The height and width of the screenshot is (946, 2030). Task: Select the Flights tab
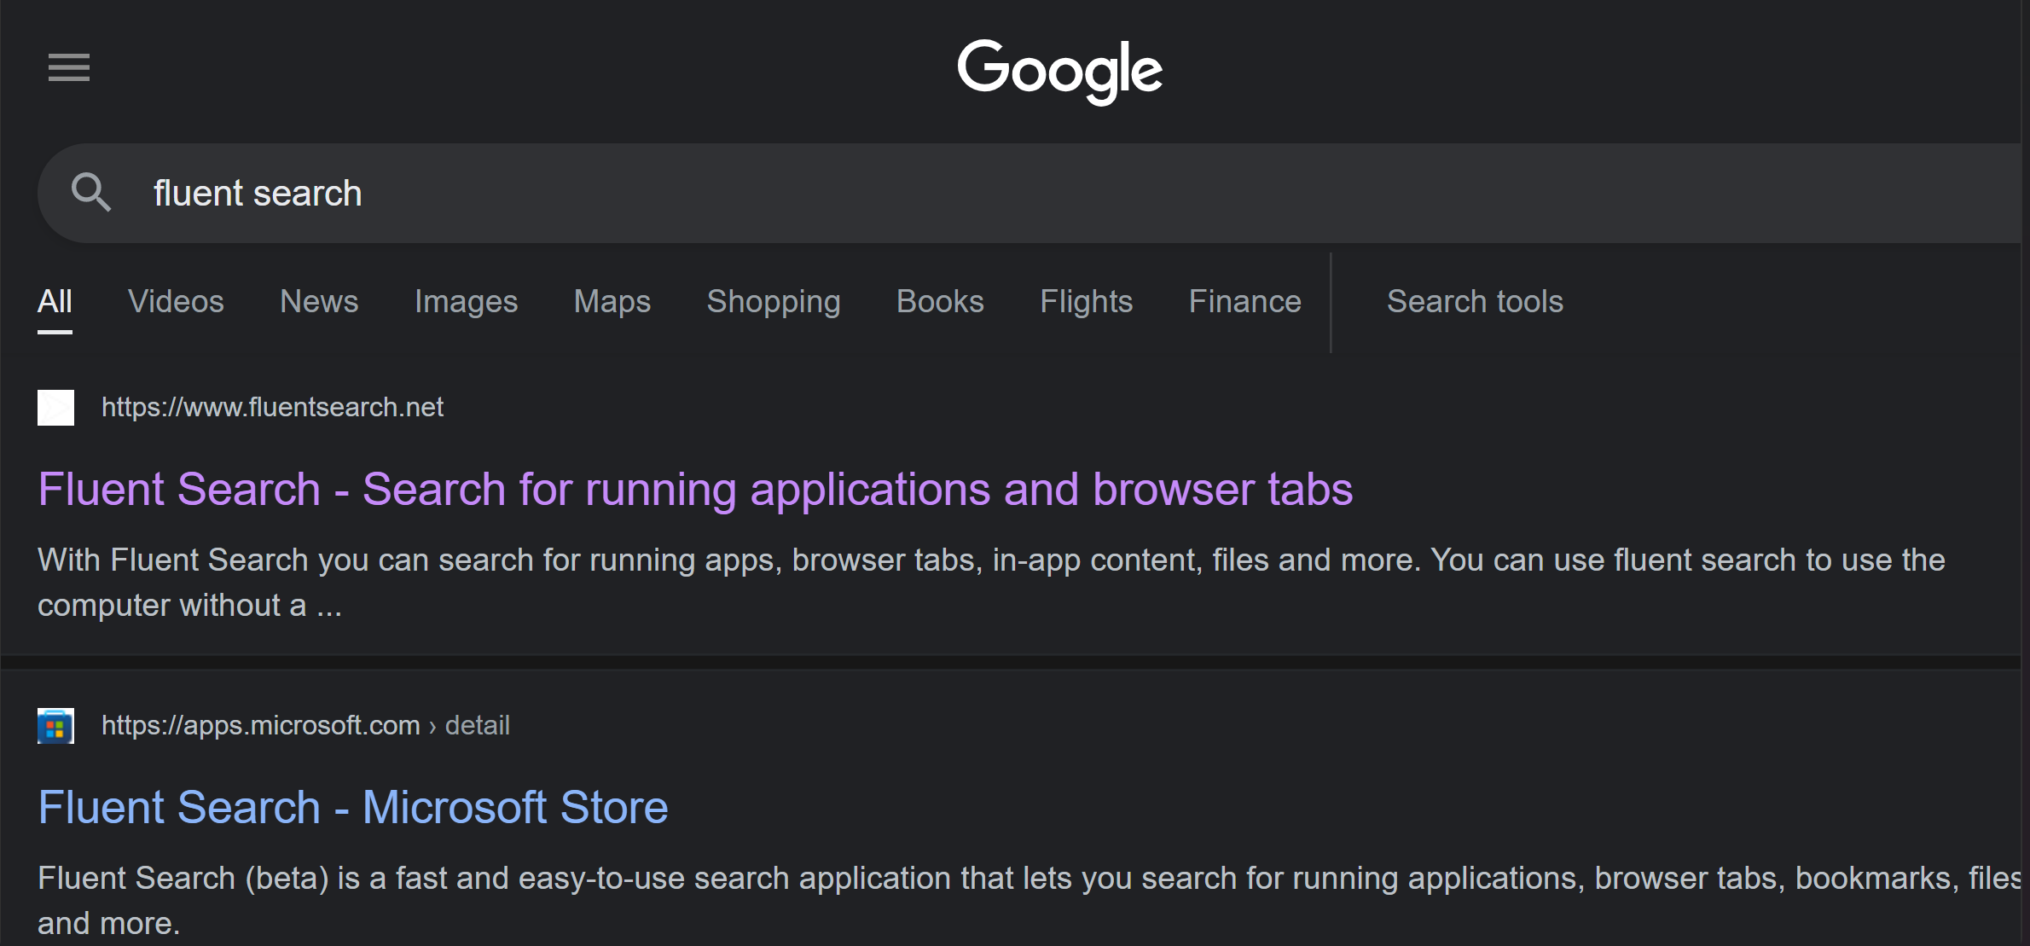(1086, 301)
